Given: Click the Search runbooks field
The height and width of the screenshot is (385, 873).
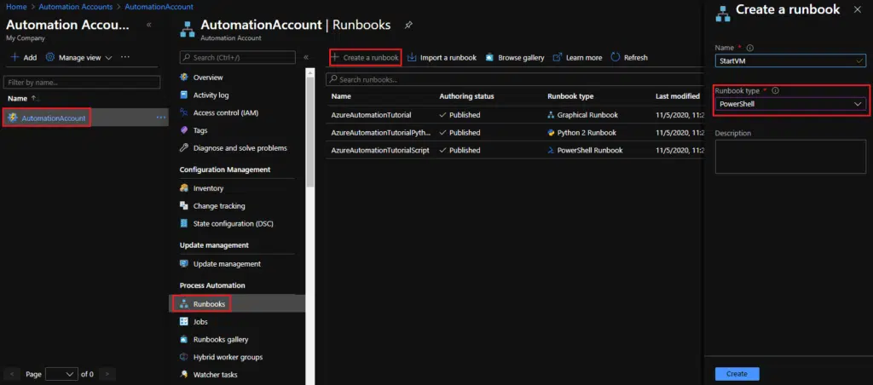Looking at the screenshot, I should coord(515,79).
